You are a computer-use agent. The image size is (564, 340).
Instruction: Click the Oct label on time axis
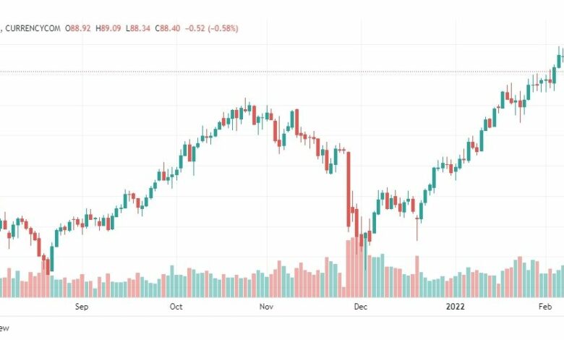pos(176,307)
